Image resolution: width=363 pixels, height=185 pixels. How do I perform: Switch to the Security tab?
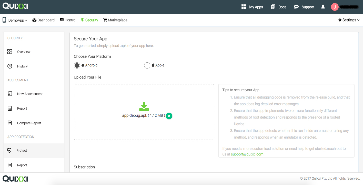tap(89, 20)
